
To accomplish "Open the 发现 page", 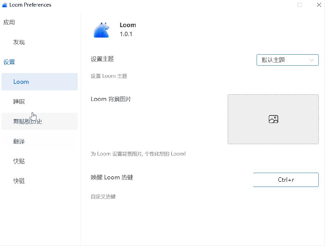I will [x=19, y=42].
